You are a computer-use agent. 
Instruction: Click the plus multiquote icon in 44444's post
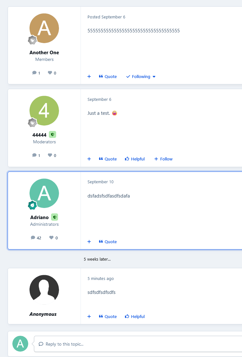(89, 159)
